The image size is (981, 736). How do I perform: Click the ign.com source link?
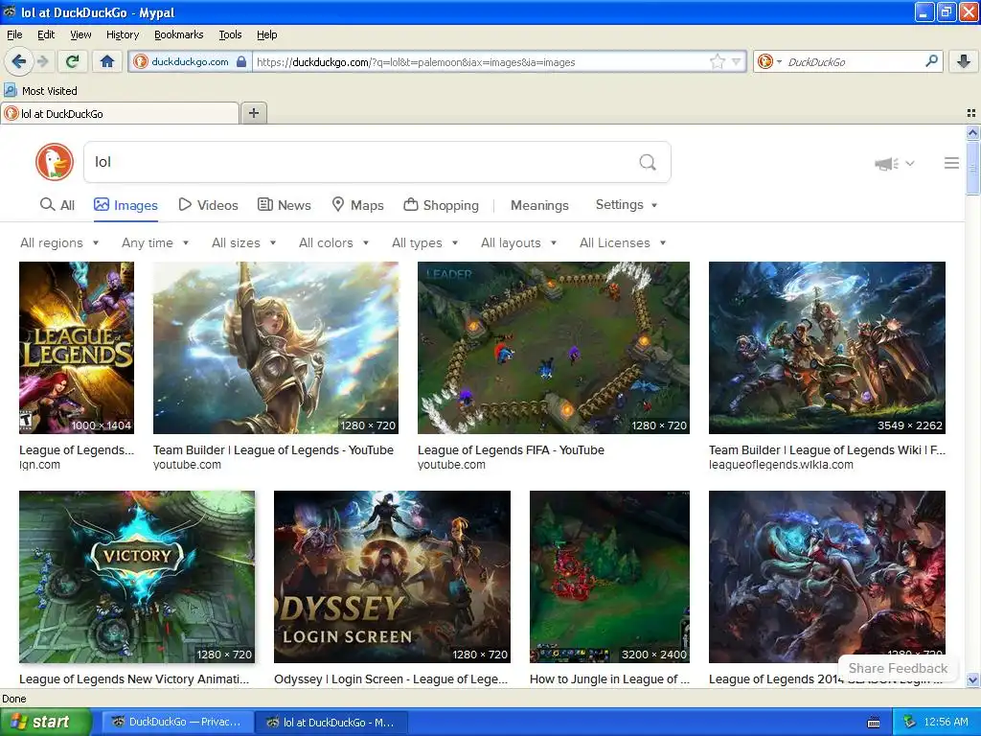click(39, 465)
